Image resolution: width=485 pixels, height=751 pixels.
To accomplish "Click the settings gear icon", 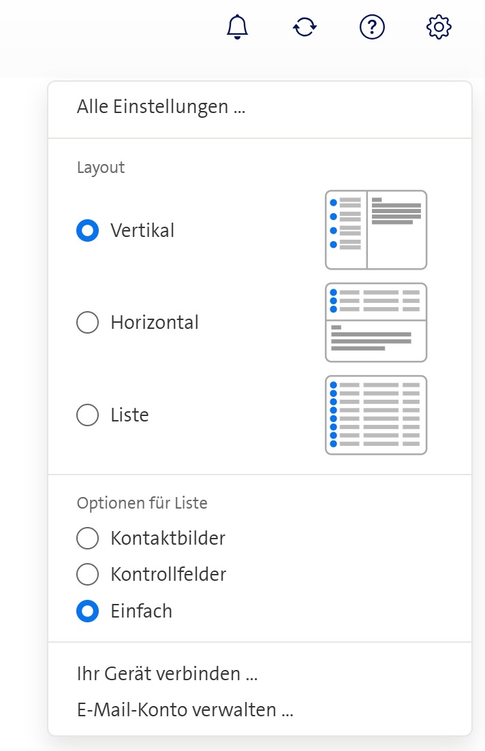I will pyautogui.click(x=439, y=27).
